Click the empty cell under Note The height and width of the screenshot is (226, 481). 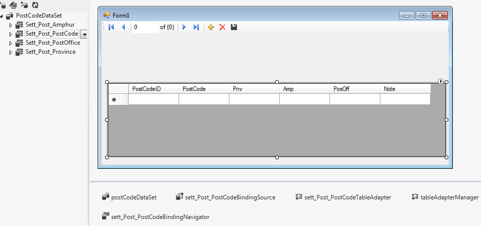tap(405, 99)
